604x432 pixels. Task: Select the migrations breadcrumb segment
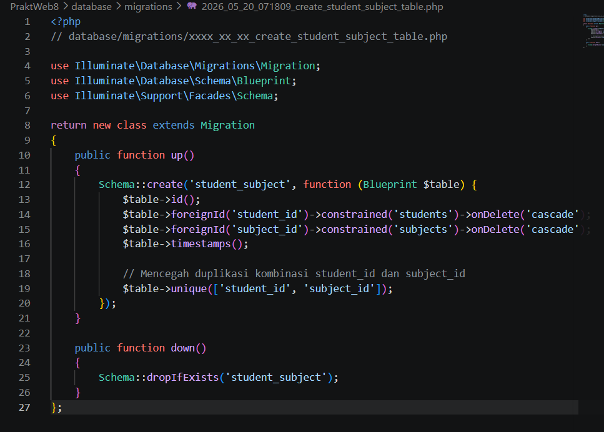(148, 6)
